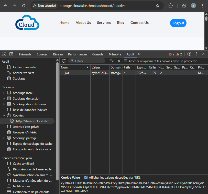Image resolution: width=208 pixels, height=194 pixels.
Task: Open the browser extensions puzzle icon
Action: tap(170, 6)
